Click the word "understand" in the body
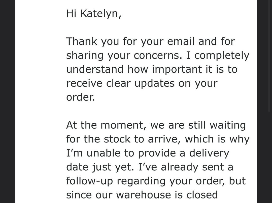The image size is (272, 203). (x=95, y=69)
